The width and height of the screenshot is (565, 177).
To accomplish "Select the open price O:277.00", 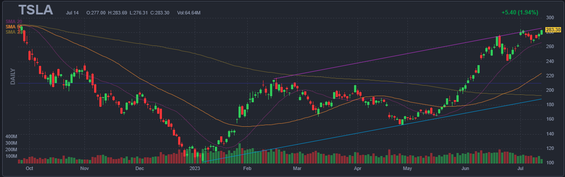I will coord(96,13).
